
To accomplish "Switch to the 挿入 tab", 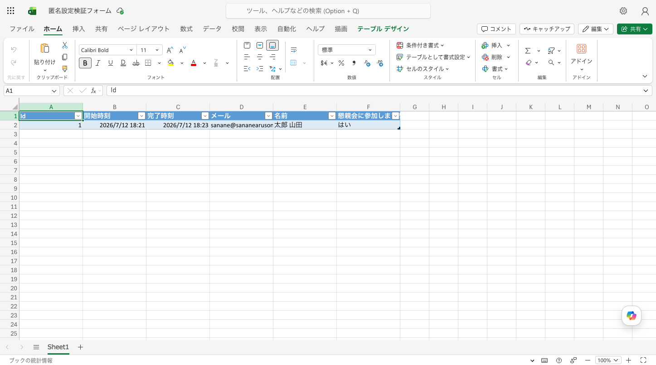I will 78,29.
